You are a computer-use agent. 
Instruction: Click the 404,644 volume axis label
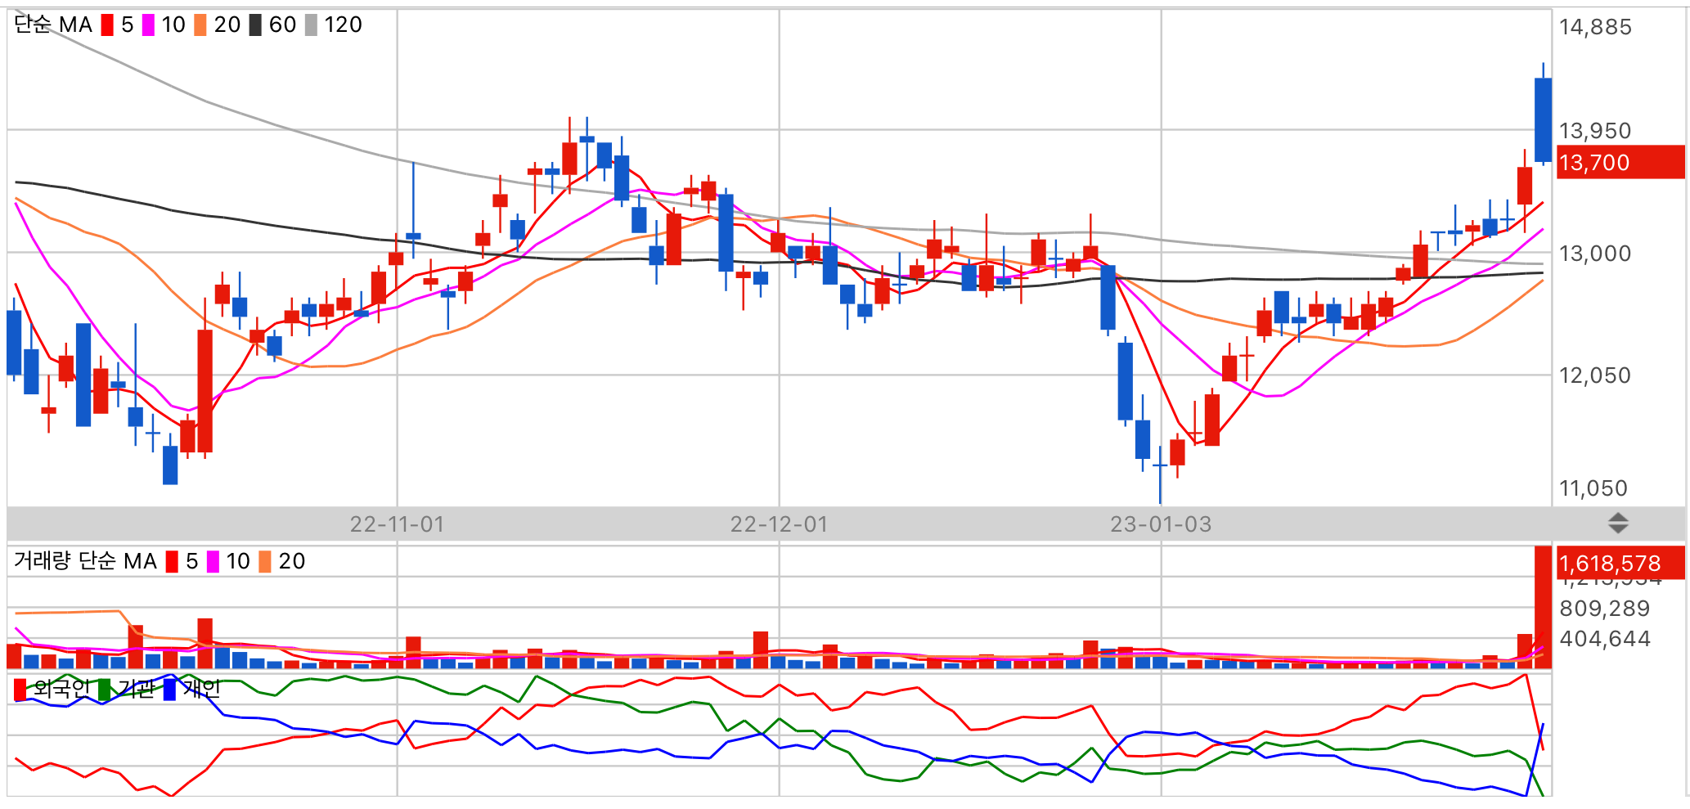pyautogui.click(x=1605, y=639)
